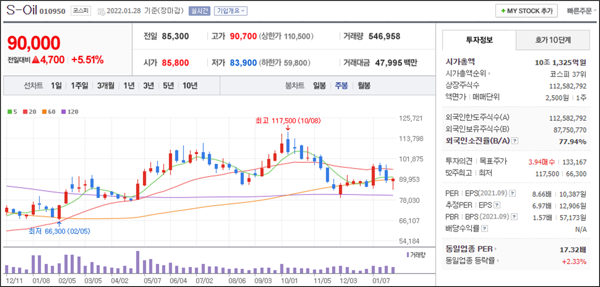This screenshot has width=600, height=287.
Task: Click the 목표주가 value 133,167
Action: click(575, 162)
